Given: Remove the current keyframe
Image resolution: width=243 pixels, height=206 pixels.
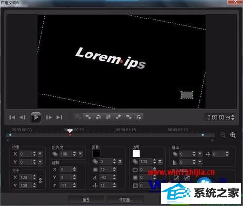Looking at the screenshot, I should (88, 117).
